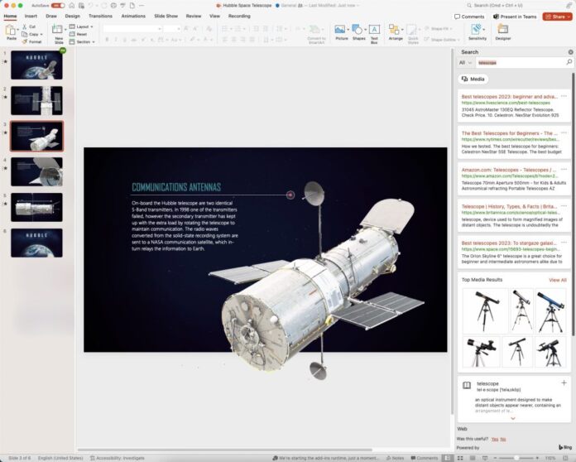
Task: Switch to the Draw tab
Action: (x=51, y=17)
